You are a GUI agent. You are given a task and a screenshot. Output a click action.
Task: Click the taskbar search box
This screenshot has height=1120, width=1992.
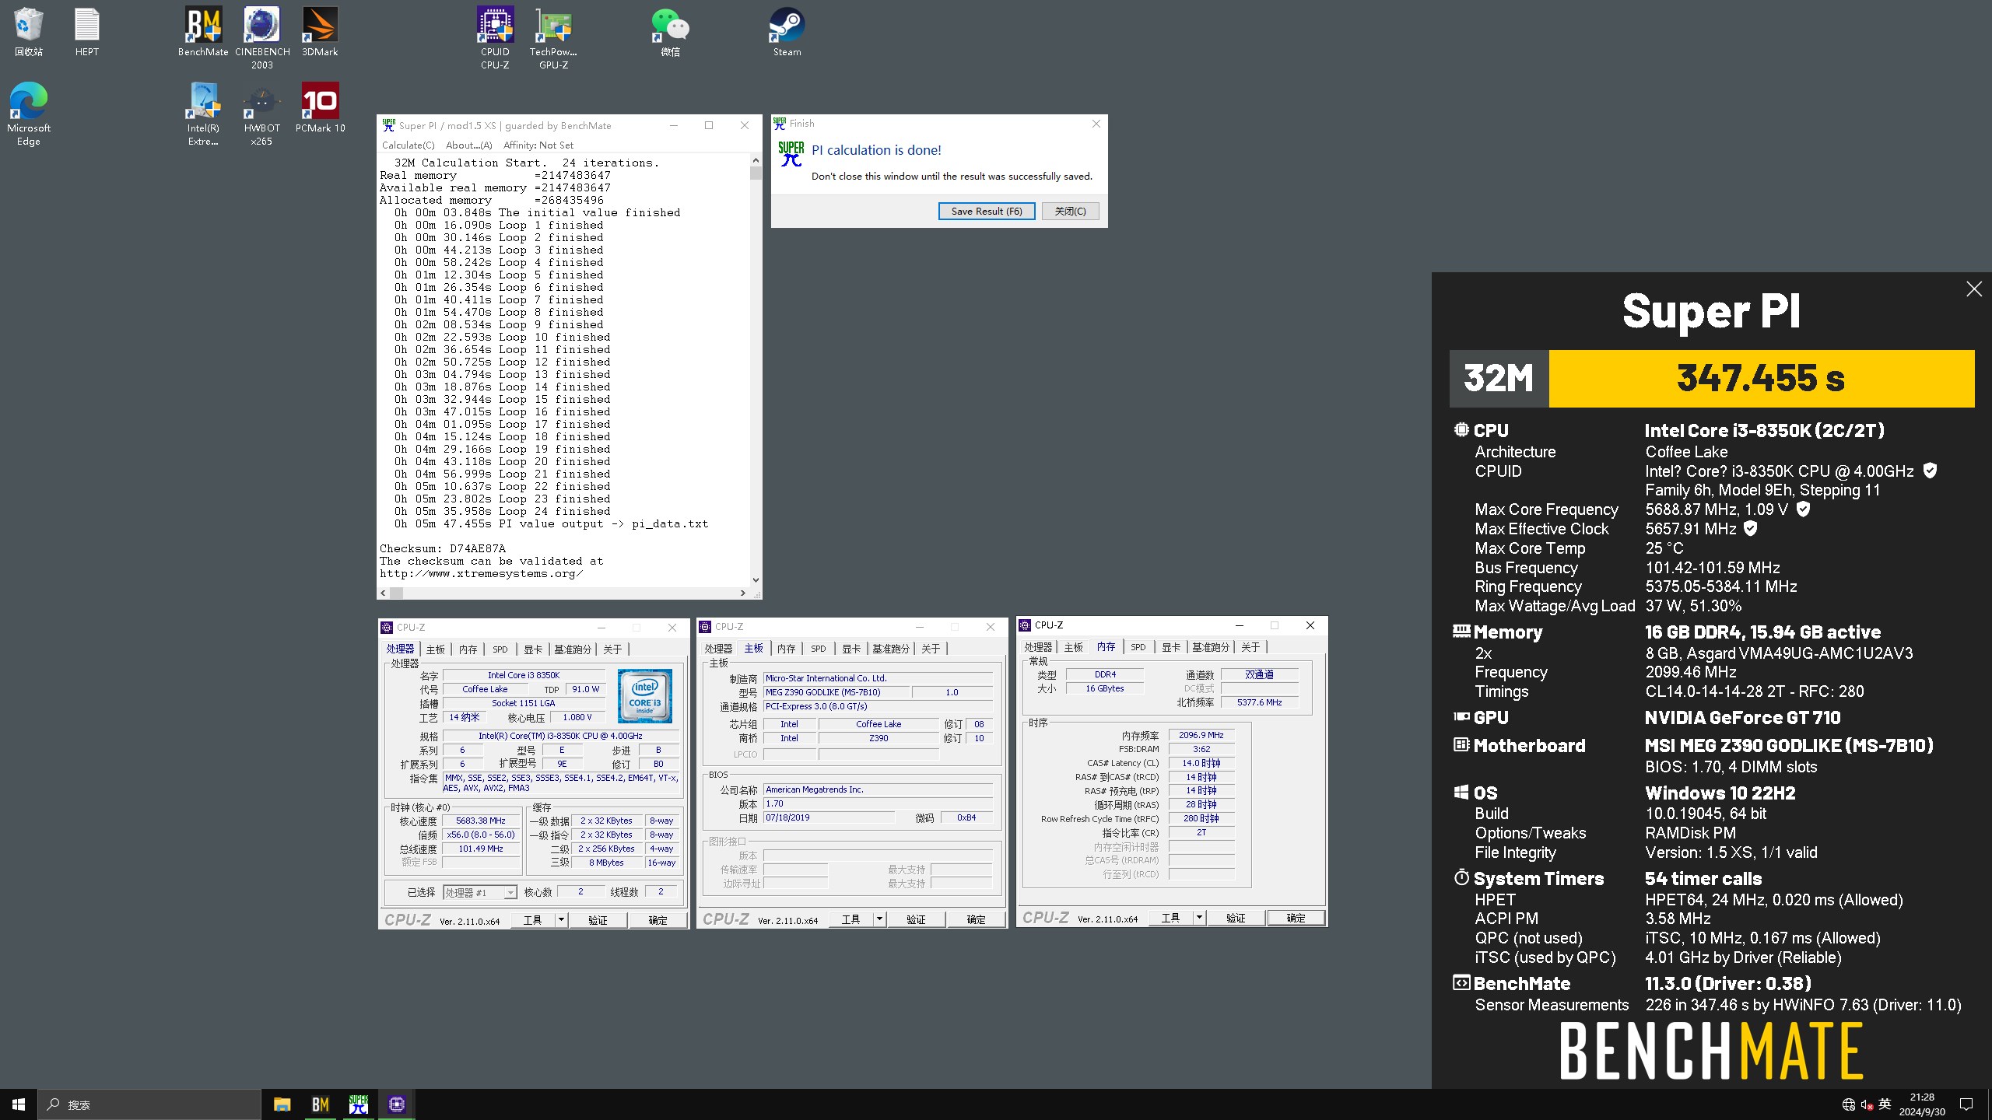tap(149, 1104)
